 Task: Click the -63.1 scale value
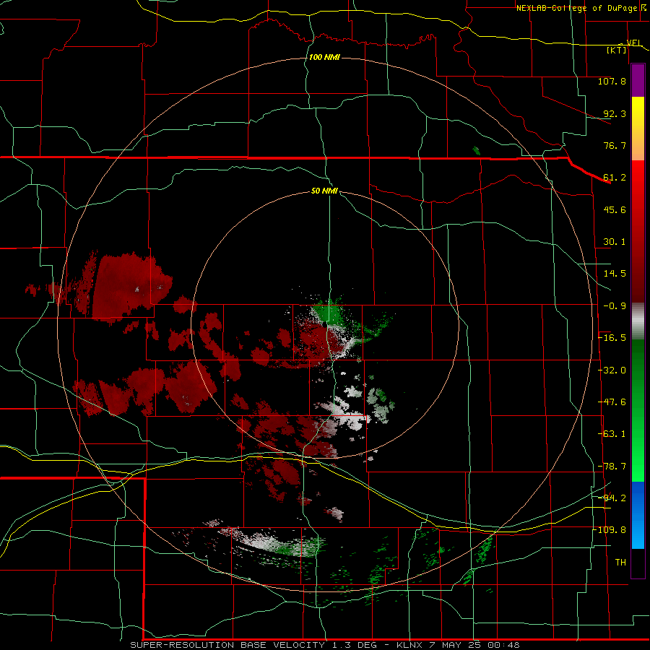612,434
